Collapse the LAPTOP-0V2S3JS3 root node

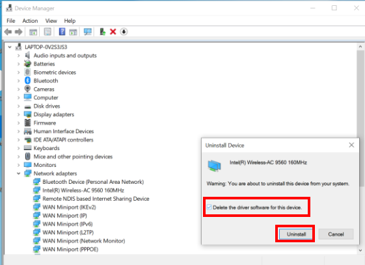click(10, 47)
